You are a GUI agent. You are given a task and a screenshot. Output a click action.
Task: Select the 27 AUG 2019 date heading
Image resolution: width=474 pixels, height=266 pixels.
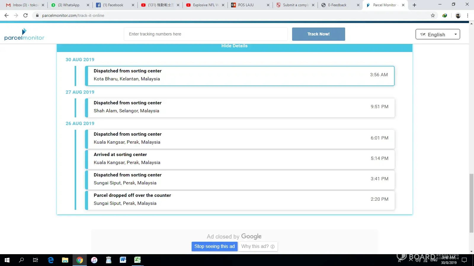click(x=80, y=92)
